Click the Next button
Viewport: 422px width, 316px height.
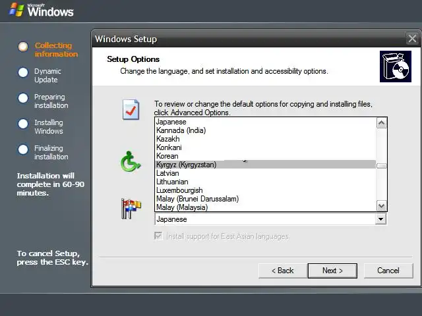[x=332, y=271]
